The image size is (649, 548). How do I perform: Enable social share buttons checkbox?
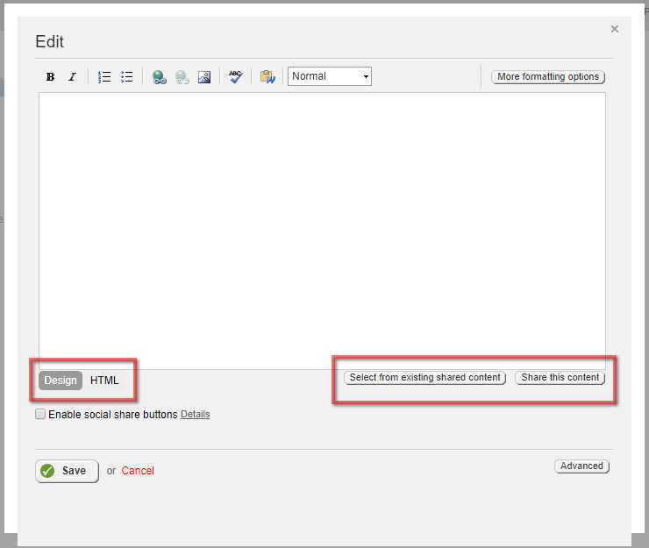(x=40, y=414)
